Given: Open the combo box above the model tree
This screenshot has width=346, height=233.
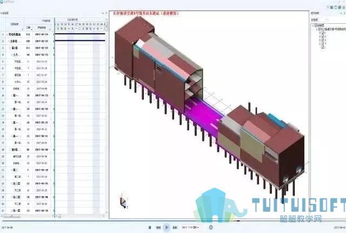Looking at the screenshot, I should point(320,20).
